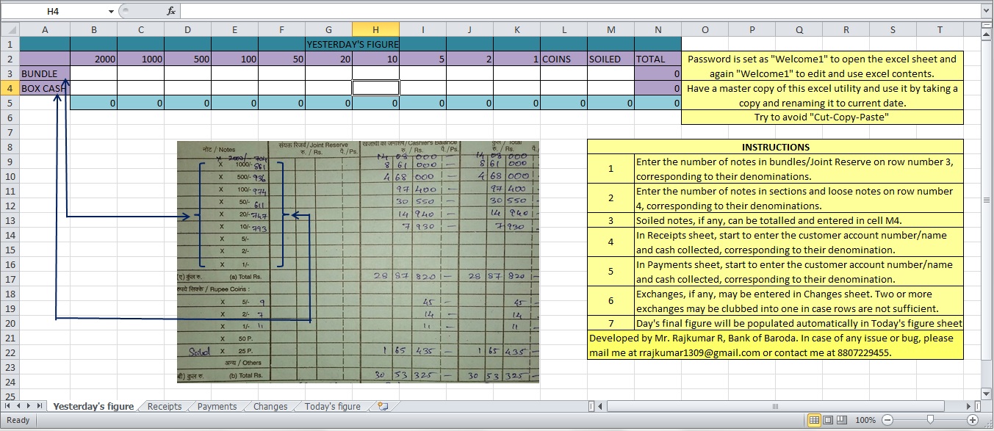Open the Changes sheet tab
Viewport: 994px width, 431px height.
pos(270,405)
